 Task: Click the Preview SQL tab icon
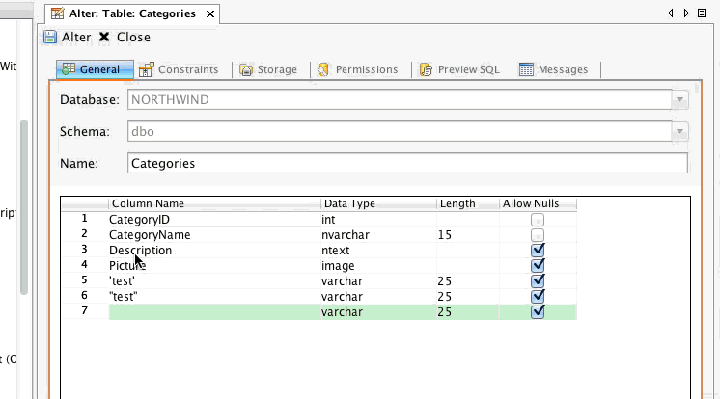coord(427,69)
